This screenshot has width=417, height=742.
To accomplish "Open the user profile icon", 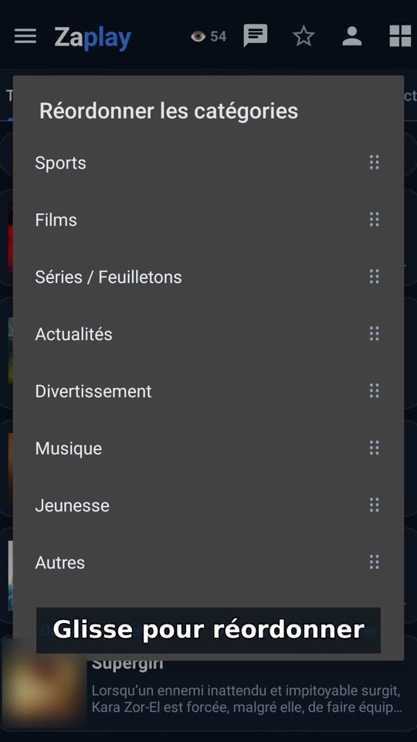I will click(x=352, y=36).
